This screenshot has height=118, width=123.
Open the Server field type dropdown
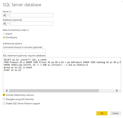pyautogui.click(x=6, y=15)
